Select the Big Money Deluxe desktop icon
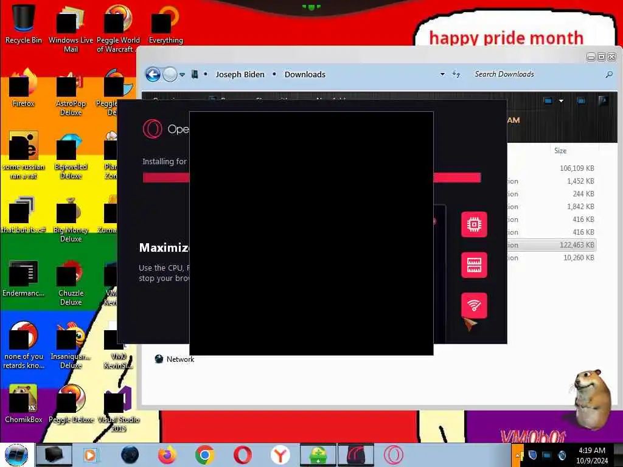623x467 pixels. (71, 219)
